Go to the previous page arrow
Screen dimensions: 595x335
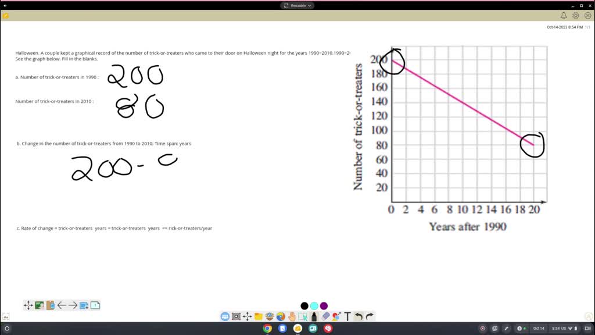[x=62, y=305]
